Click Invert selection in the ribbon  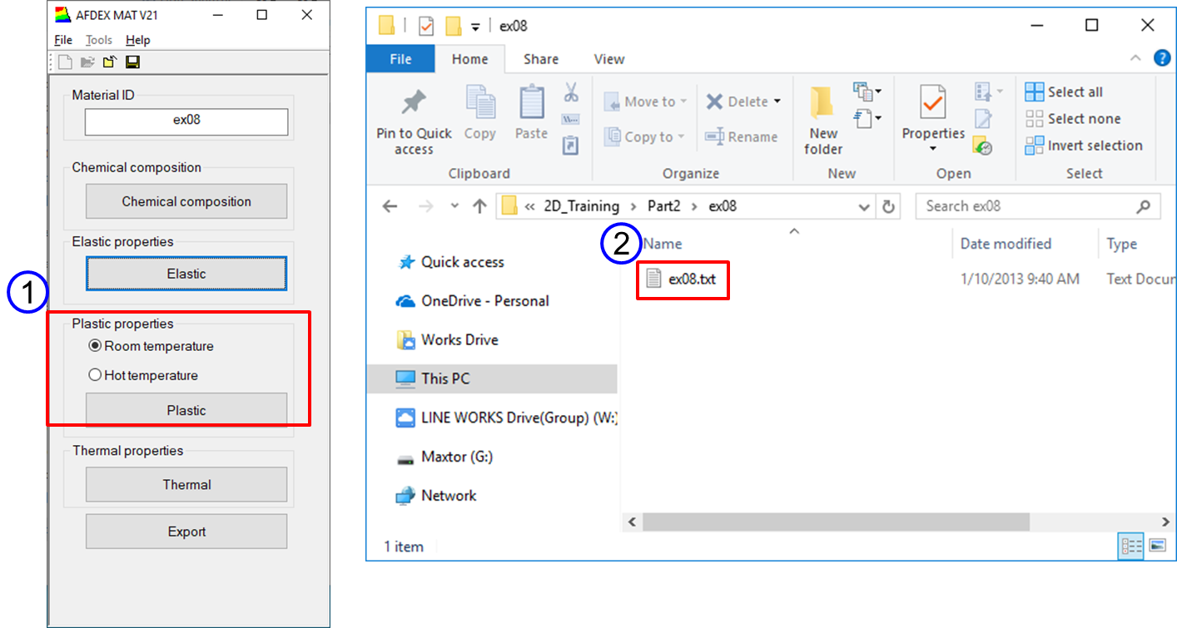tap(1084, 146)
